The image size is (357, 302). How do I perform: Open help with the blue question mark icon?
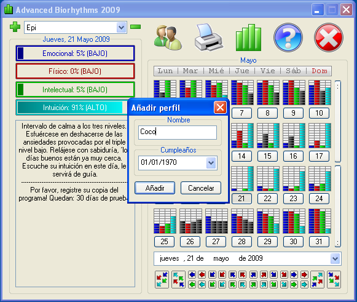pyautogui.click(x=288, y=38)
